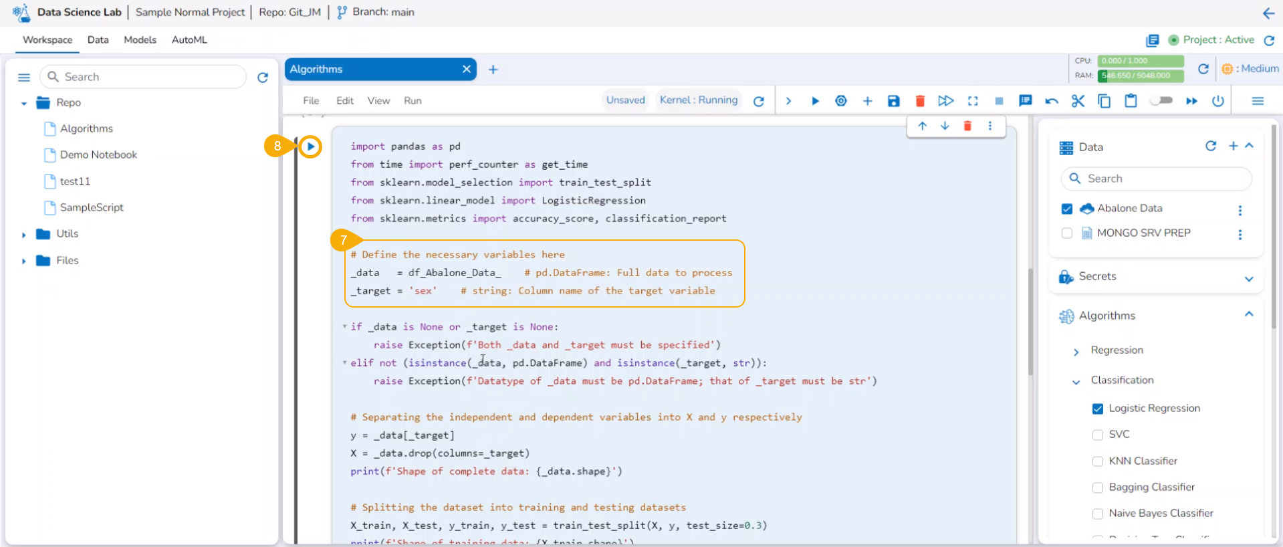Click the restart kernel refresh icon
Viewport: 1283px width, 547px height.
tap(759, 101)
